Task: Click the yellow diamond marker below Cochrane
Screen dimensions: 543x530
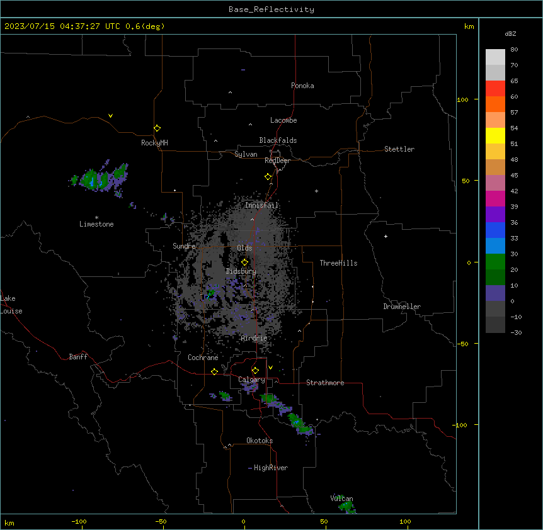Action: click(215, 371)
